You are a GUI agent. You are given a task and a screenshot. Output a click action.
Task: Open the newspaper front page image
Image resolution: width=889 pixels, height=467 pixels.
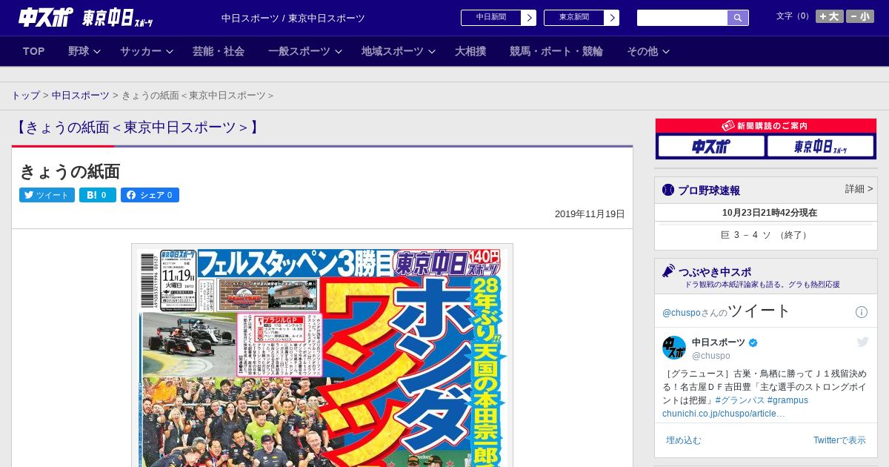[322, 355]
